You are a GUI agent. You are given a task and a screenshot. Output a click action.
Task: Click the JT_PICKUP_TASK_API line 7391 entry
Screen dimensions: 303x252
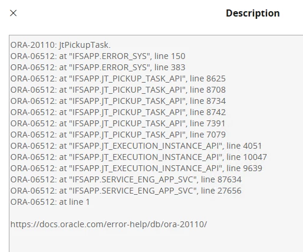point(118,123)
